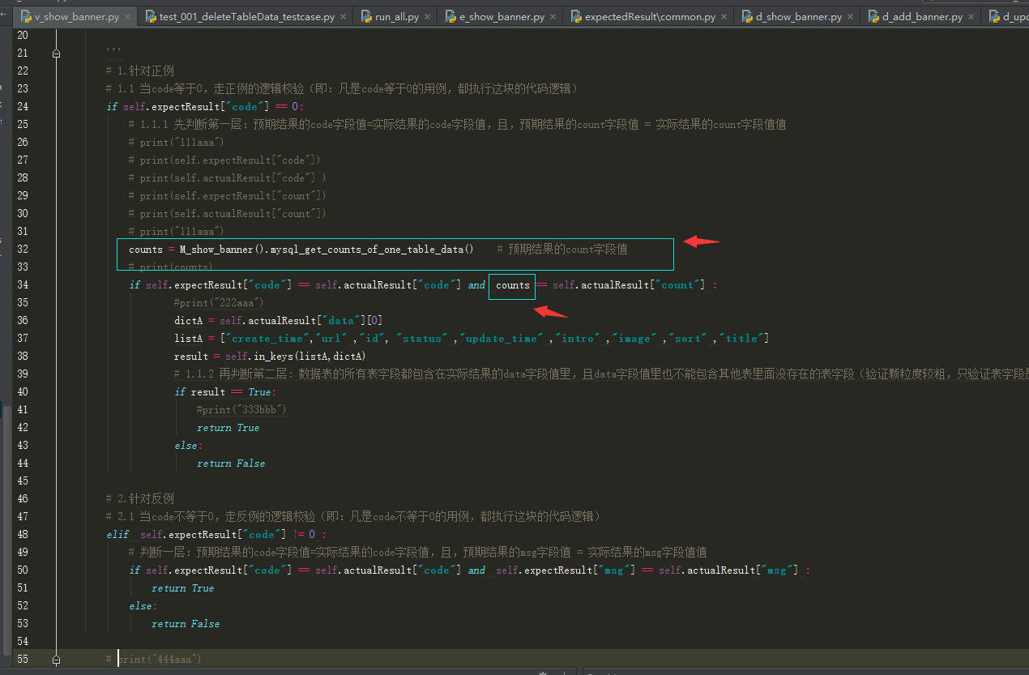Open the test_001_deleteTableData_testcase.py tab
This screenshot has height=675, width=1029.
coord(247,16)
